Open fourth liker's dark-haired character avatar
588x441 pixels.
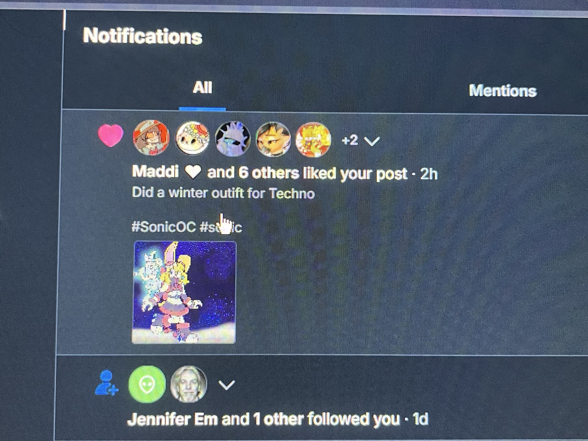tap(273, 140)
